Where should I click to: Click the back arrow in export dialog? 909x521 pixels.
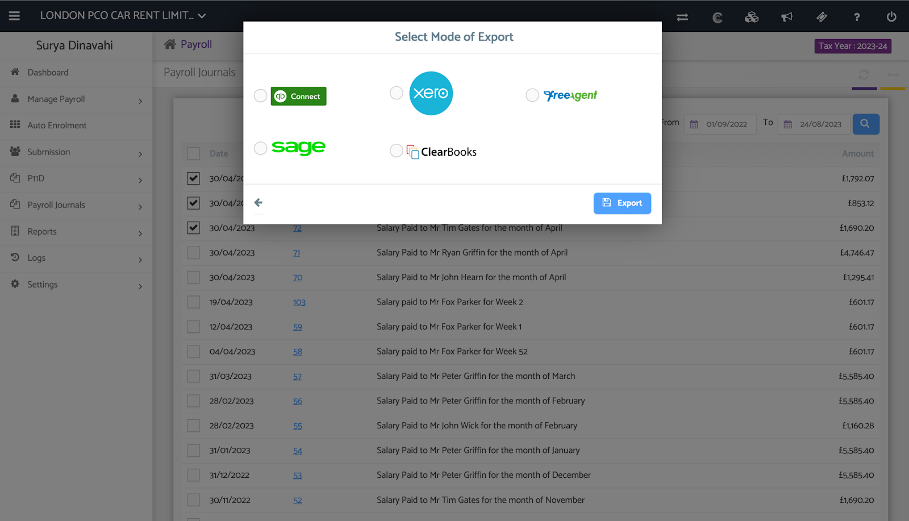pyautogui.click(x=258, y=203)
